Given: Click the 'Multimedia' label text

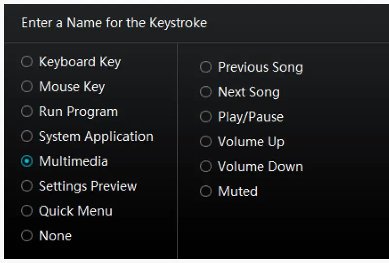Looking at the screenshot, I should [x=73, y=161].
